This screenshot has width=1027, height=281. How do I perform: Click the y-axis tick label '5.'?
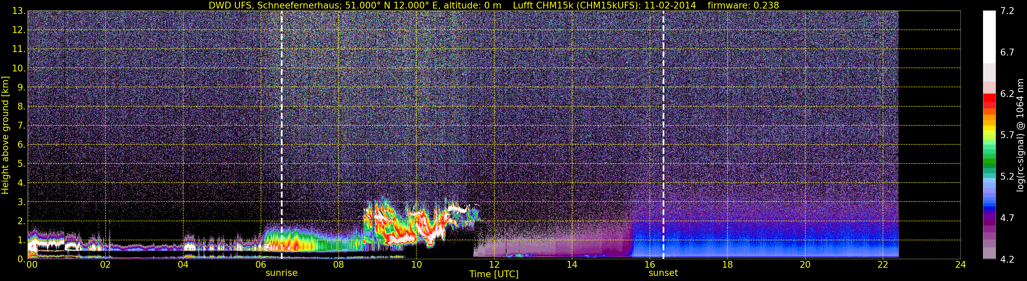point(21,164)
